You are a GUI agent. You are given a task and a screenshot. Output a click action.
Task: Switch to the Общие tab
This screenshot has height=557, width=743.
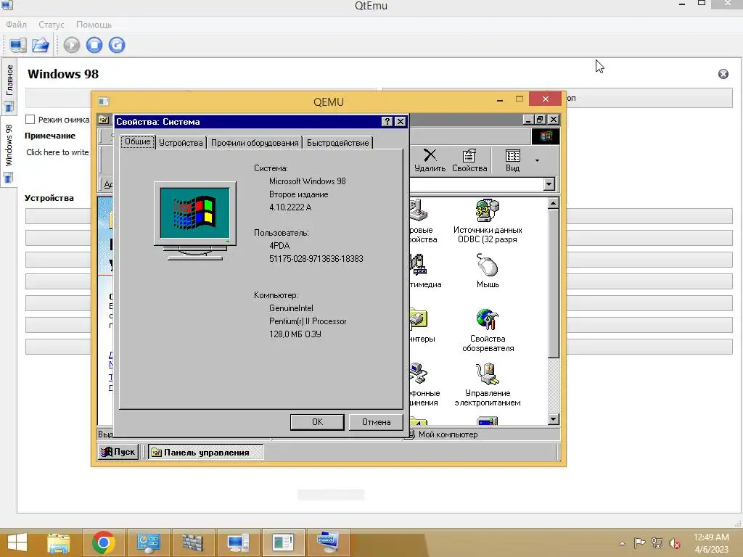tap(137, 141)
